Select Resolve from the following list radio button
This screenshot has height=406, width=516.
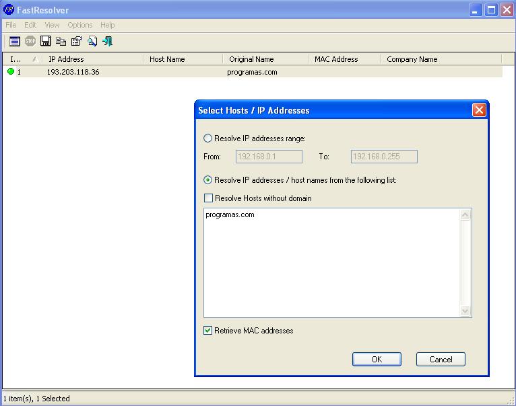coord(207,180)
